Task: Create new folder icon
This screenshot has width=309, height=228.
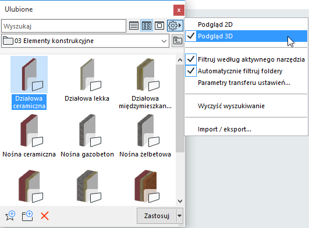Action: click(27, 216)
